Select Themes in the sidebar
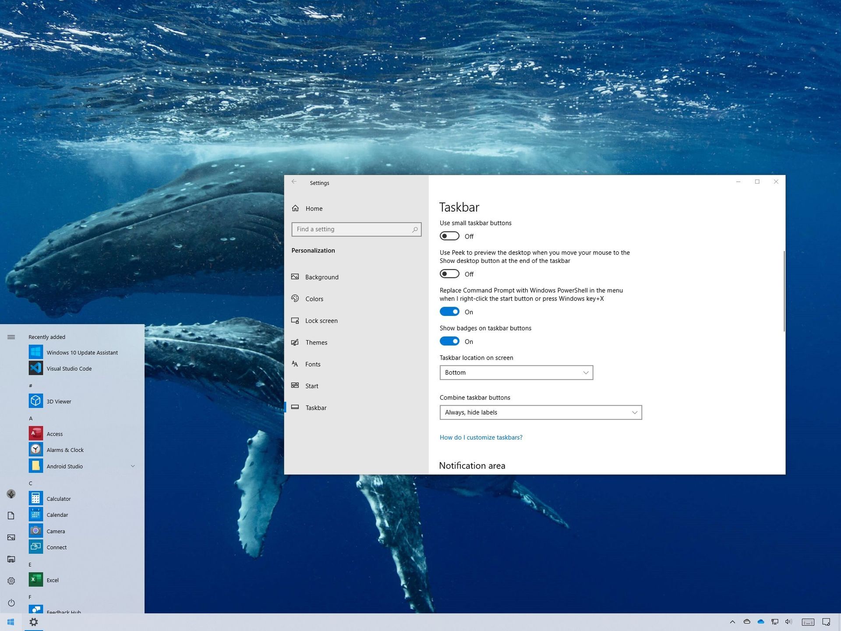 [x=316, y=342]
